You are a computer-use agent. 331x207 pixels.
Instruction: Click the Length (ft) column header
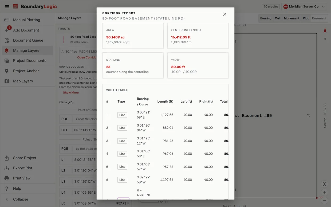pyautogui.click(x=165, y=101)
